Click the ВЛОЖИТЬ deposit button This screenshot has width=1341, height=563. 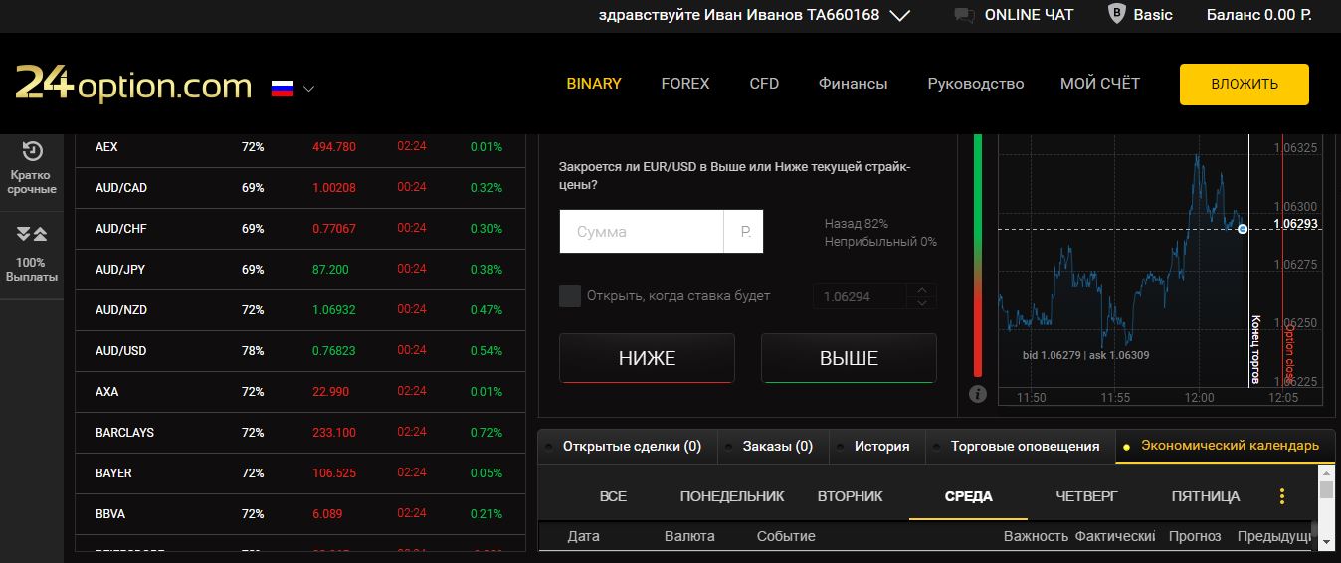[1245, 85]
